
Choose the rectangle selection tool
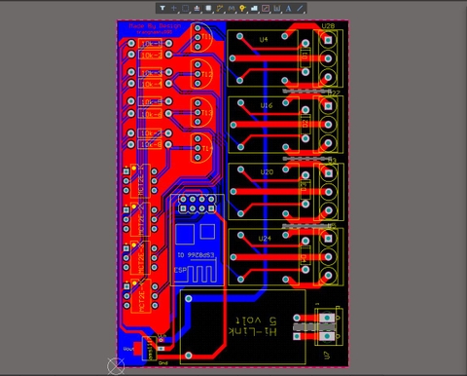pos(185,9)
